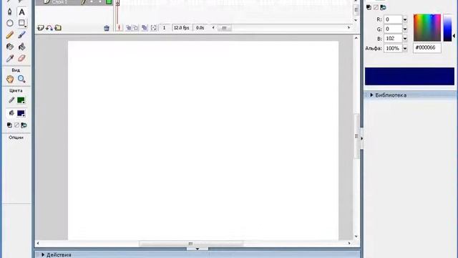Select the Rectangle tool

tap(21, 23)
